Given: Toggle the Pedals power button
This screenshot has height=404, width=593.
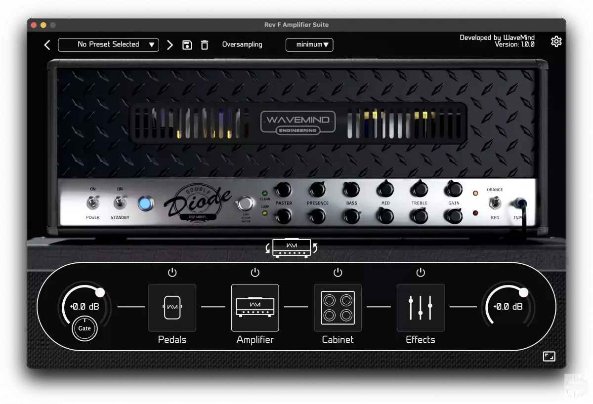Looking at the screenshot, I should coord(172,273).
